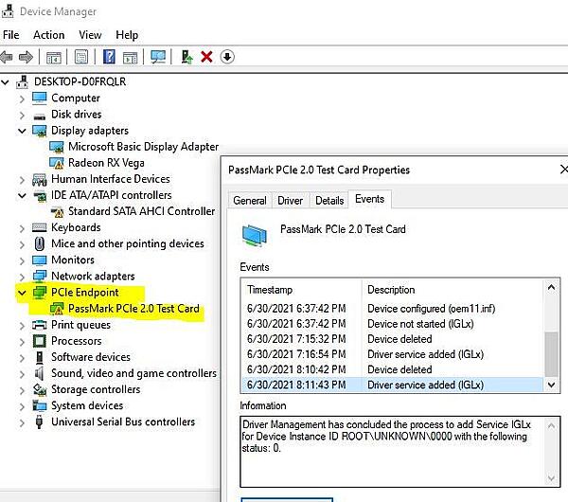Expand the Network adapters category
Viewport: 568px width, 502px height.
coord(22,277)
